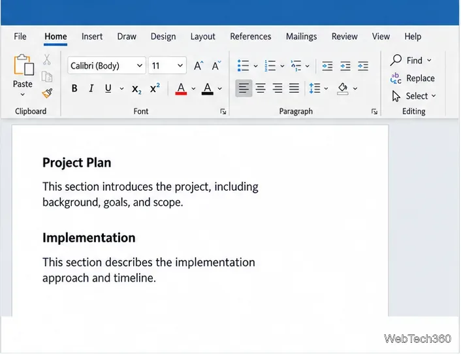Decrease font size with smaller A
461x354 pixels.
click(216, 65)
